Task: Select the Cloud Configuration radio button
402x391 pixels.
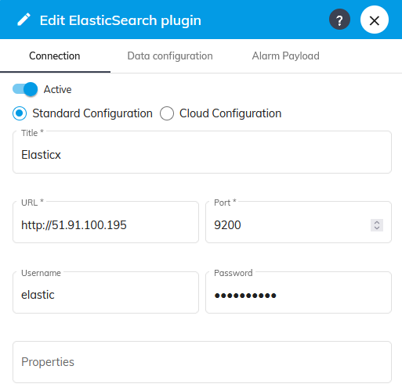Action: [167, 113]
